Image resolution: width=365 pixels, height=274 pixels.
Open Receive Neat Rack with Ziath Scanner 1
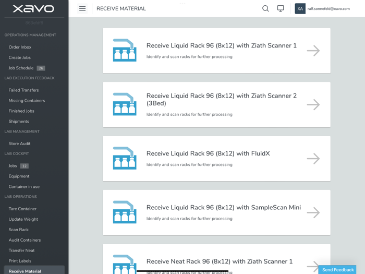point(216,259)
